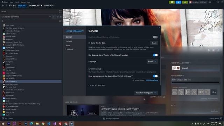Toggle Enable Steam Overlay while in-game
The image size is (224, 126).
[x=155, y=37]
